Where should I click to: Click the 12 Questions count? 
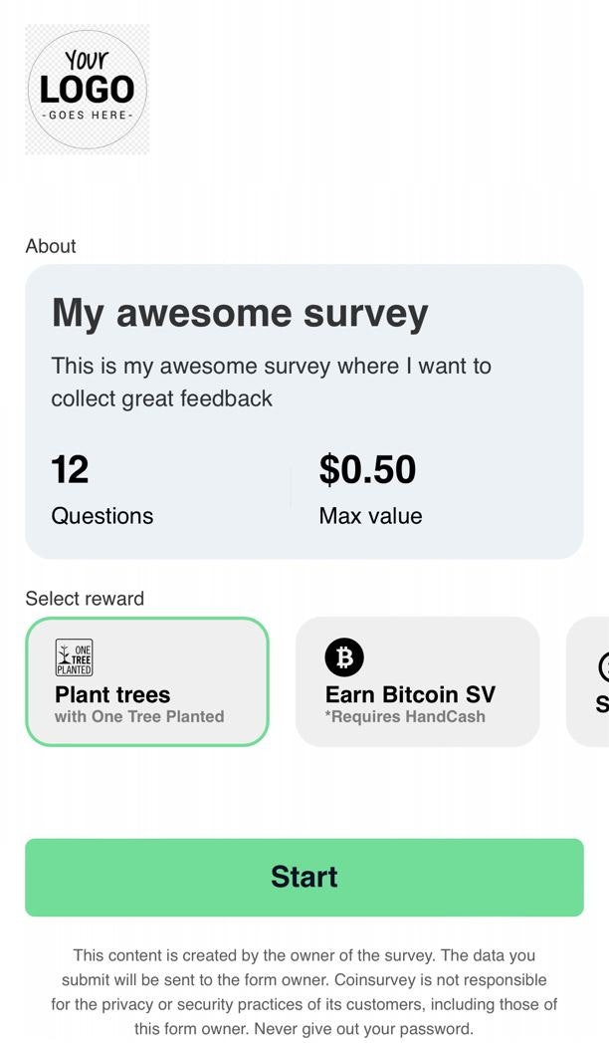tap(102, 489)
